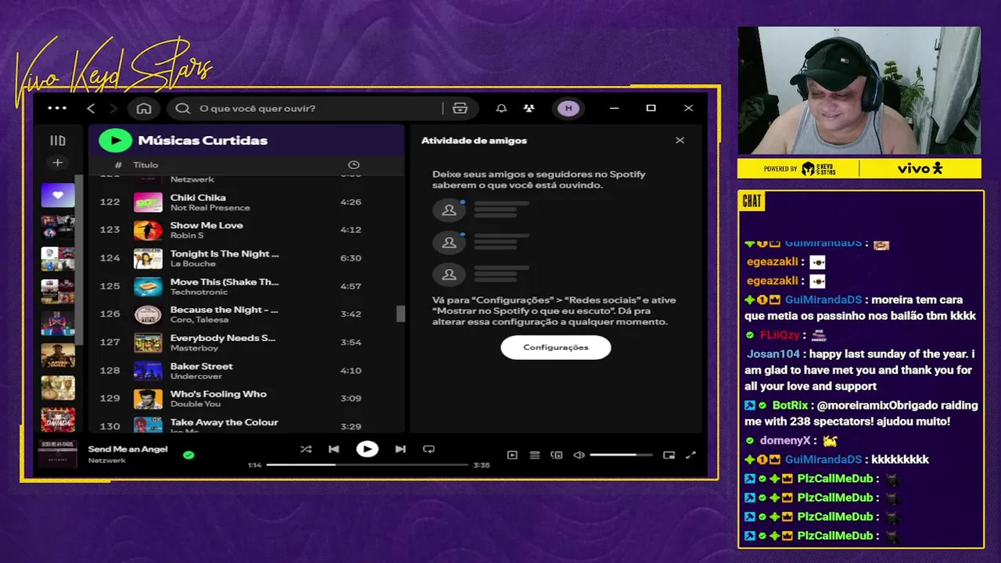1001x563 pixels.
Task: Select the track Everybody Needs S...
Action: point(223,338)
